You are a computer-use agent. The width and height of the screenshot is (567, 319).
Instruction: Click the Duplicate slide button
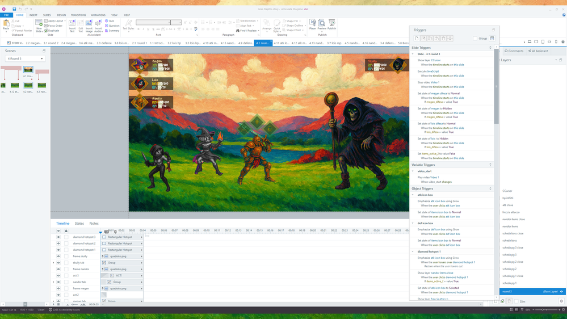pos(52,31)
